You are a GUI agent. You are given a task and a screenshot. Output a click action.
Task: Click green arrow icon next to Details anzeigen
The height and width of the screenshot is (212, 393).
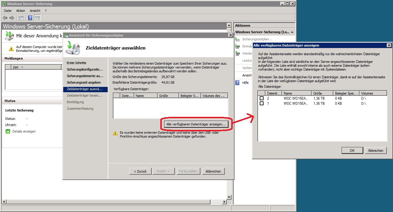coord(8,131)
